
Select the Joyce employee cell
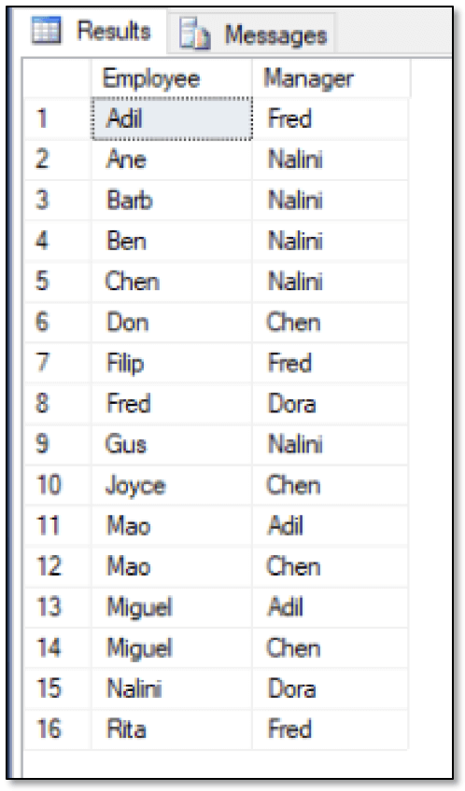172,485
